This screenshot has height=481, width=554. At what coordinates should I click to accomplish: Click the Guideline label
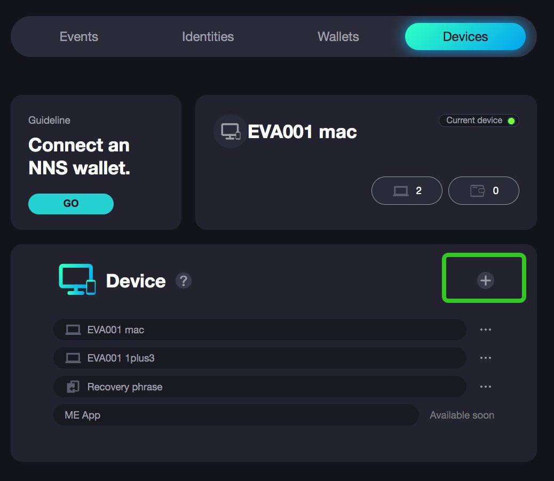[49, 121]
